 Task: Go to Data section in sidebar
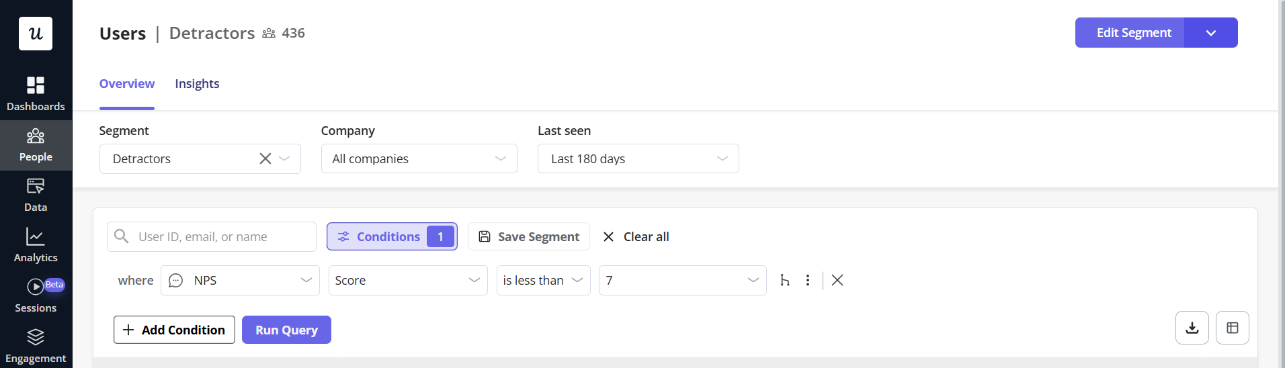click(x=36, y=195)
